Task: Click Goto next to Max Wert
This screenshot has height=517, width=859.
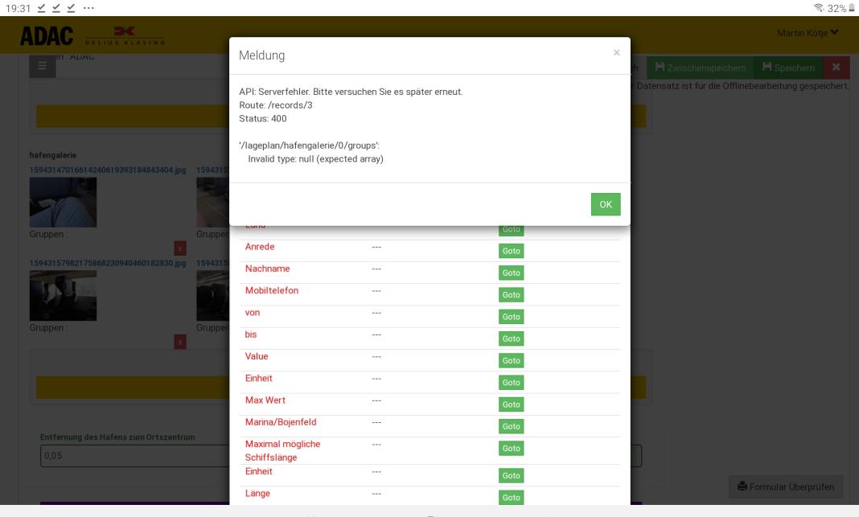Action: pyautogui.click(x=512, y=404)
